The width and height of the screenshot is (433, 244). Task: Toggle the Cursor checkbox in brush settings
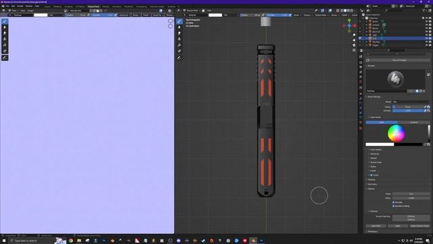coord(371,175)
